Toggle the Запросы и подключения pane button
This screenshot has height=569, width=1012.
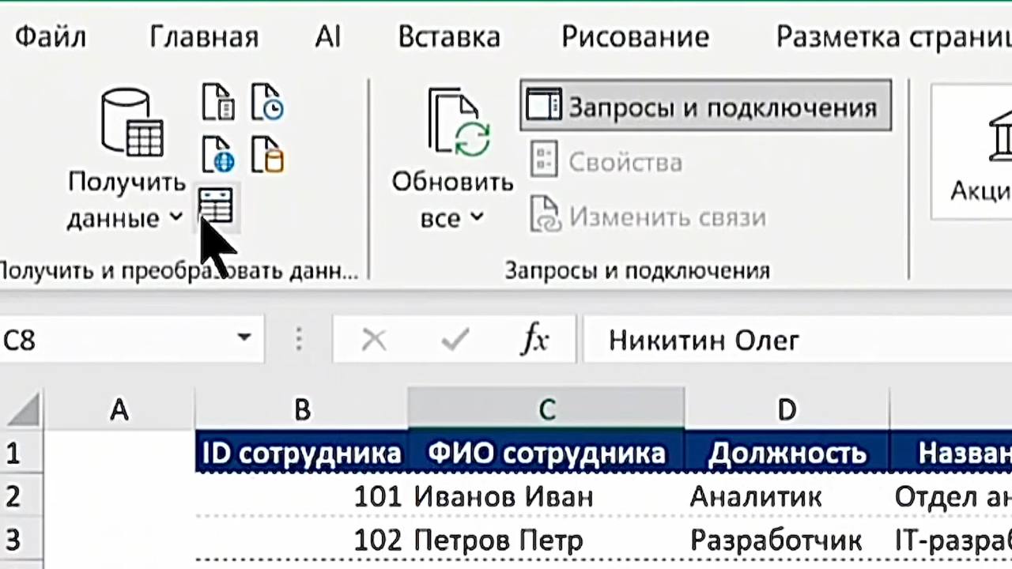705,106
